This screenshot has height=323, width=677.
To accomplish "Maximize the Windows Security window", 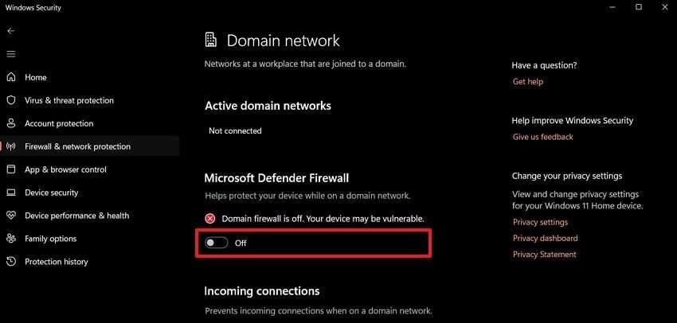I will point(639,7).
